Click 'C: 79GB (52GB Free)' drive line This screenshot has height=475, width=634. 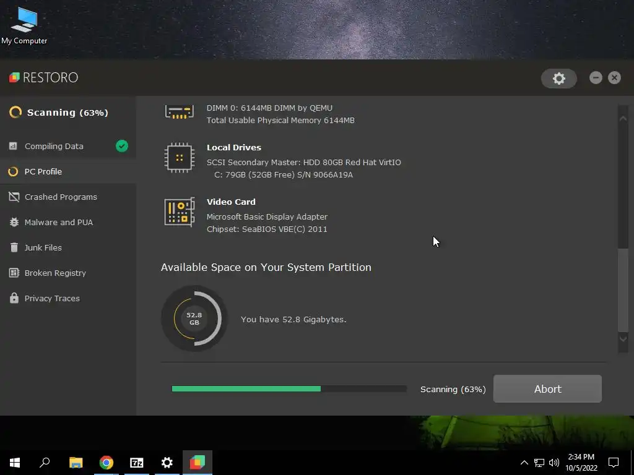(283, 175)
